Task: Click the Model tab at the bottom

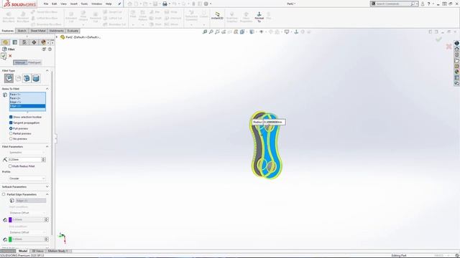Action: [23, 251]
